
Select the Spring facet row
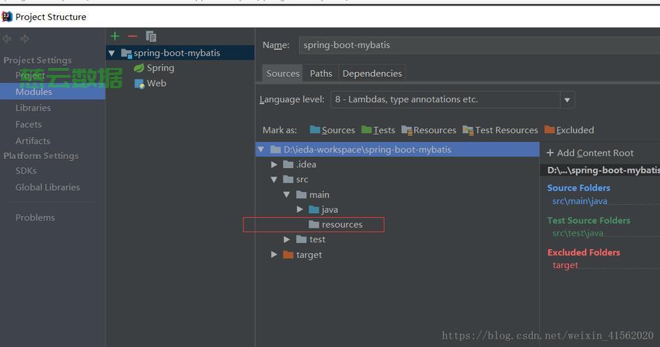[x=180, y=68]
